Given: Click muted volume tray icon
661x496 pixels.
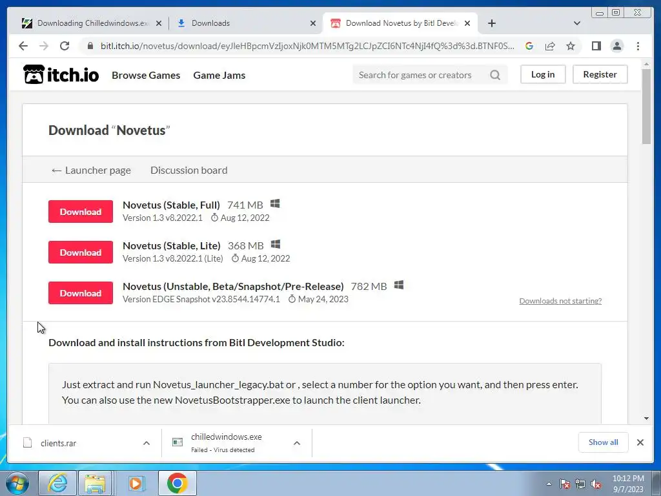Looking at the screenshot, I should pos(596,484).
